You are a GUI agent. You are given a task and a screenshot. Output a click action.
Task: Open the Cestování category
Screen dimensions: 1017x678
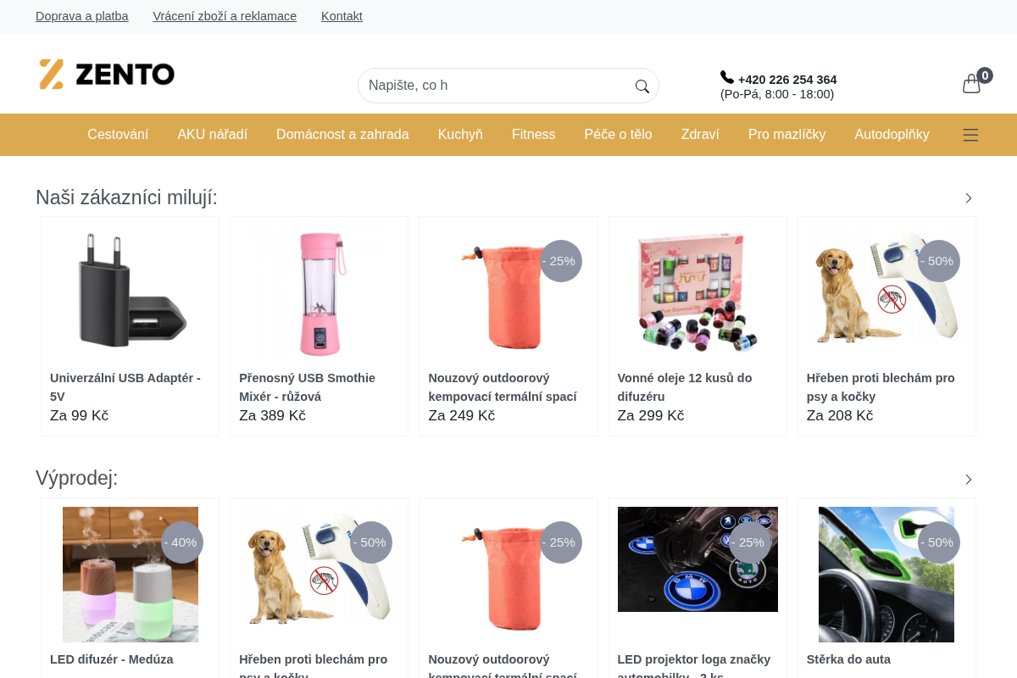point(118,135)
